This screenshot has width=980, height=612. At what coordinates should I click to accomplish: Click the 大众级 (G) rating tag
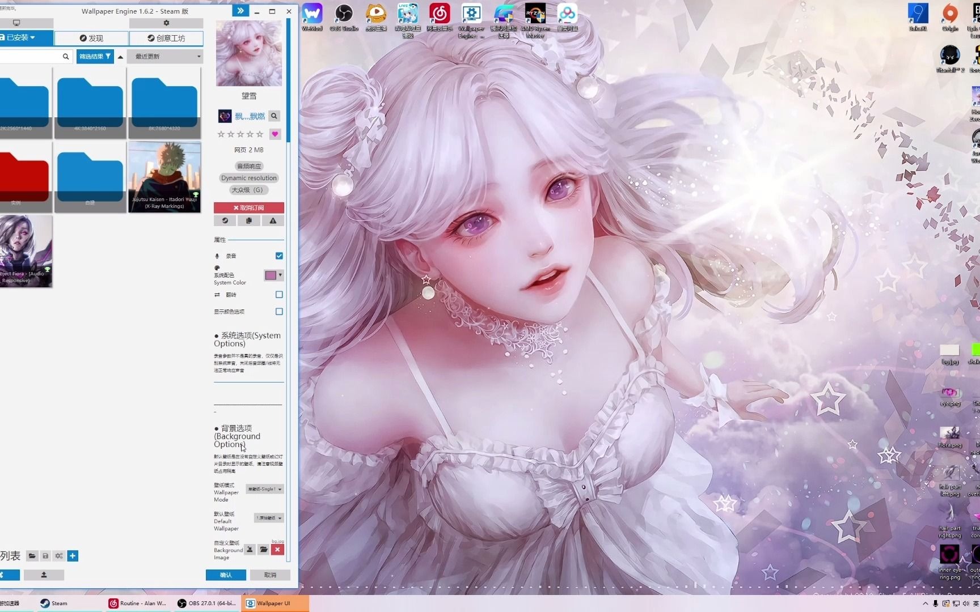(x=247, y=190)
